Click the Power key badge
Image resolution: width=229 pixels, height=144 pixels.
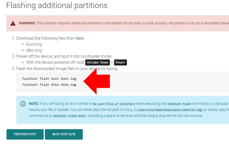[120, 62]
